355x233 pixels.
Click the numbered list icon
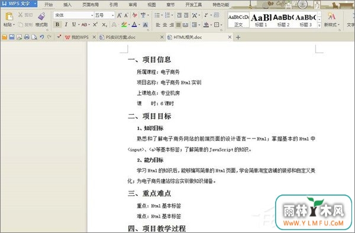(x=167, y=15)
